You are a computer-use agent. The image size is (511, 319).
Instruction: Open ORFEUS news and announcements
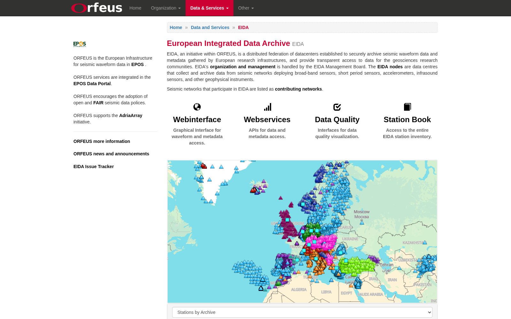(111, 154)
